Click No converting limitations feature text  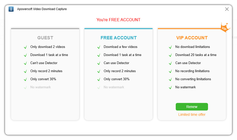193,79
